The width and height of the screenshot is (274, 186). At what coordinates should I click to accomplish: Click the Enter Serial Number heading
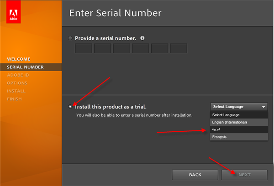coord(116,13)
